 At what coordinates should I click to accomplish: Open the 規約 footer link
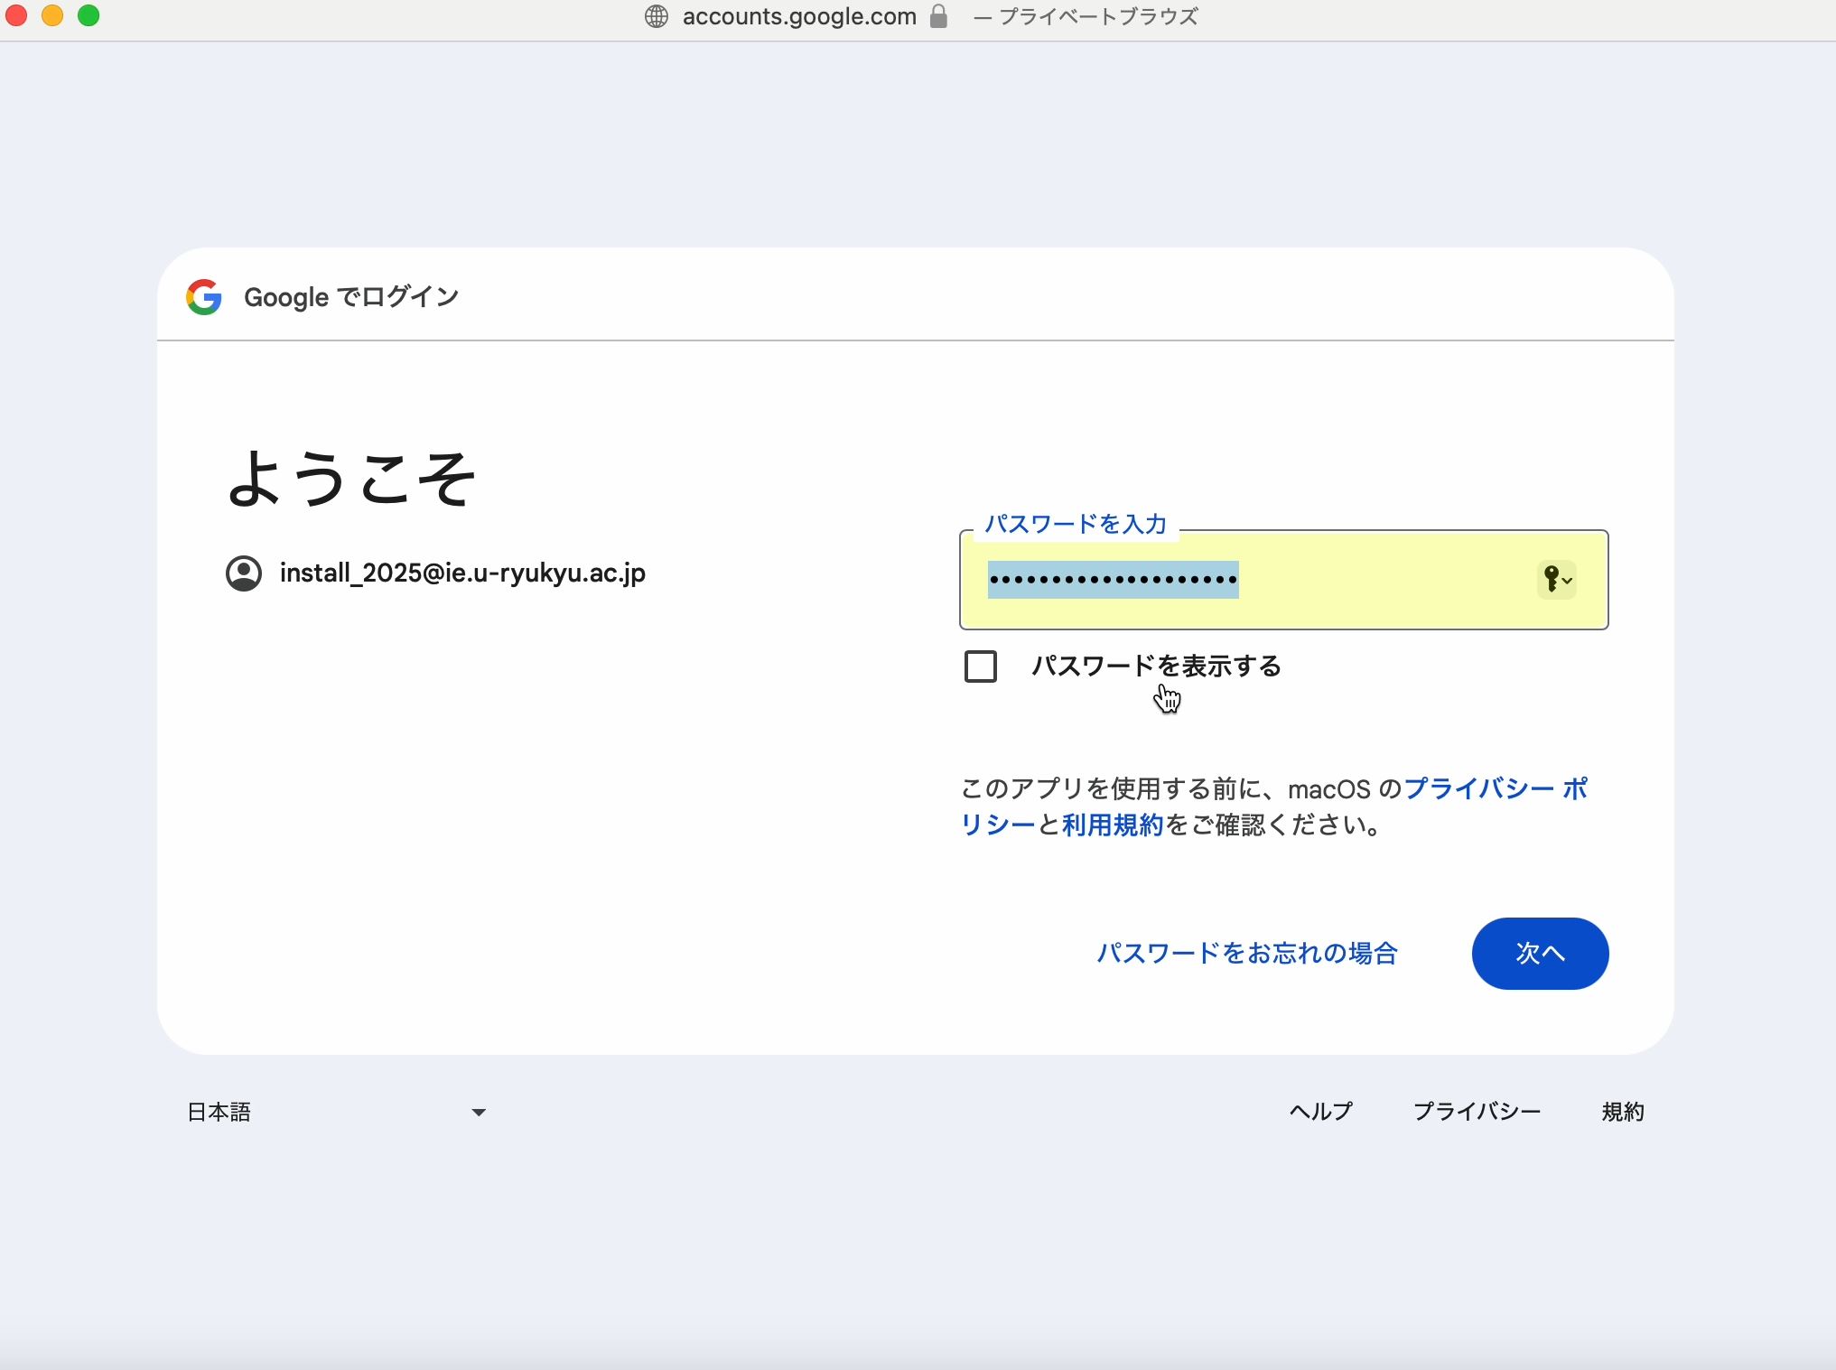point(1622,1112)
